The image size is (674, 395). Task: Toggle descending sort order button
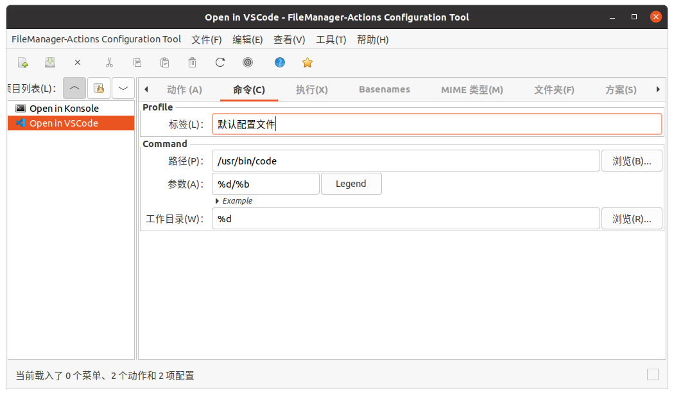pyautogui.click(x=123, y=88)
